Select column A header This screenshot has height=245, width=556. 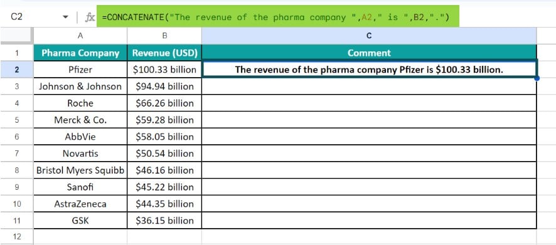[x=80, y=36]
